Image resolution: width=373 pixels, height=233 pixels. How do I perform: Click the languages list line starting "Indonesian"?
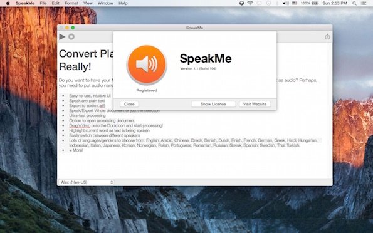184,145
